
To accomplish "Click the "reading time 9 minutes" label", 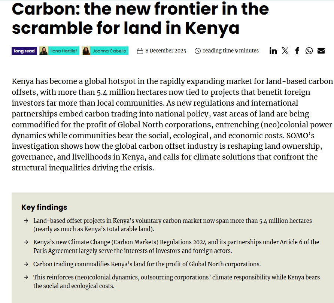I will tap(231, 51).
